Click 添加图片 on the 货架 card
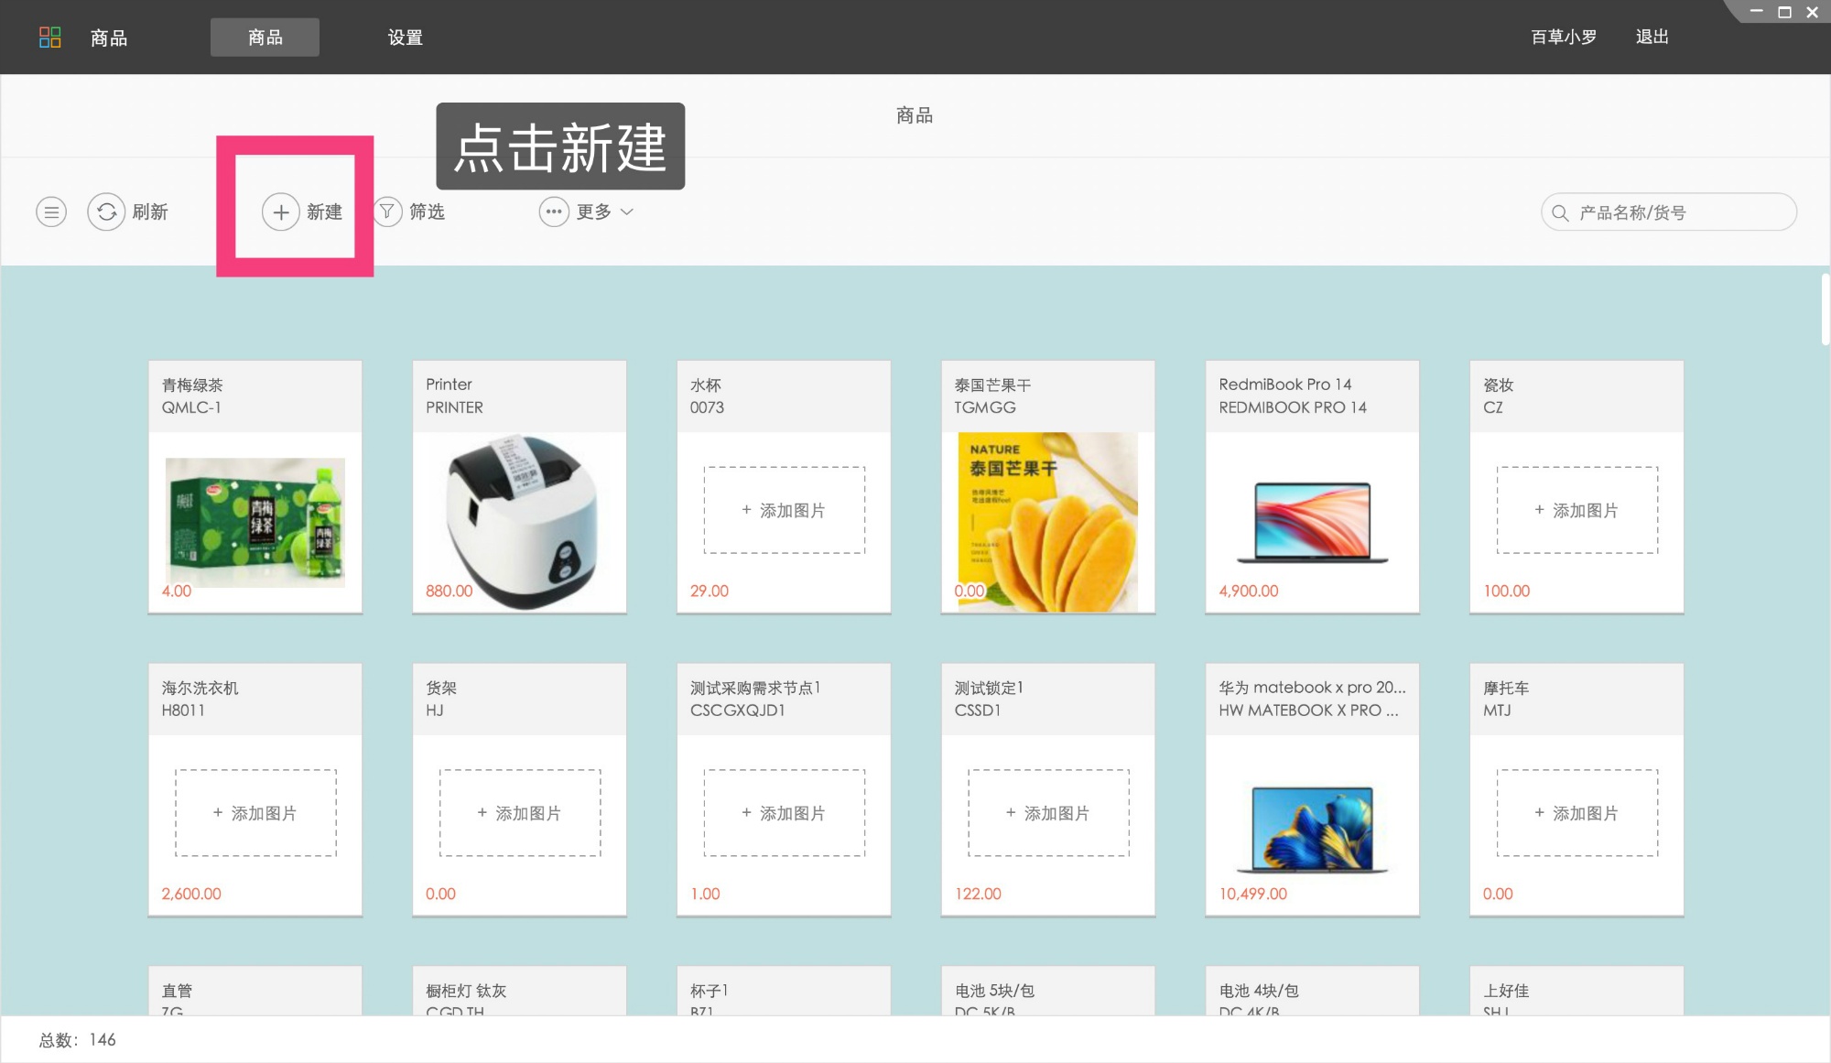 (519, 812)
